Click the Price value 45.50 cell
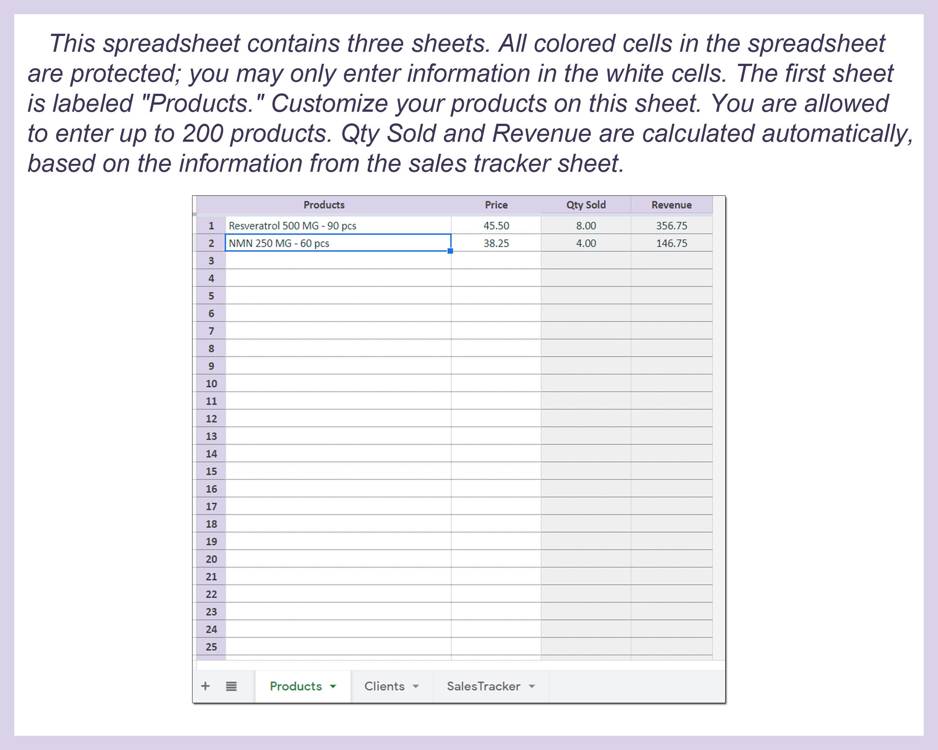Viewport: 938px width, 750px height. click(x=496, y=226)
